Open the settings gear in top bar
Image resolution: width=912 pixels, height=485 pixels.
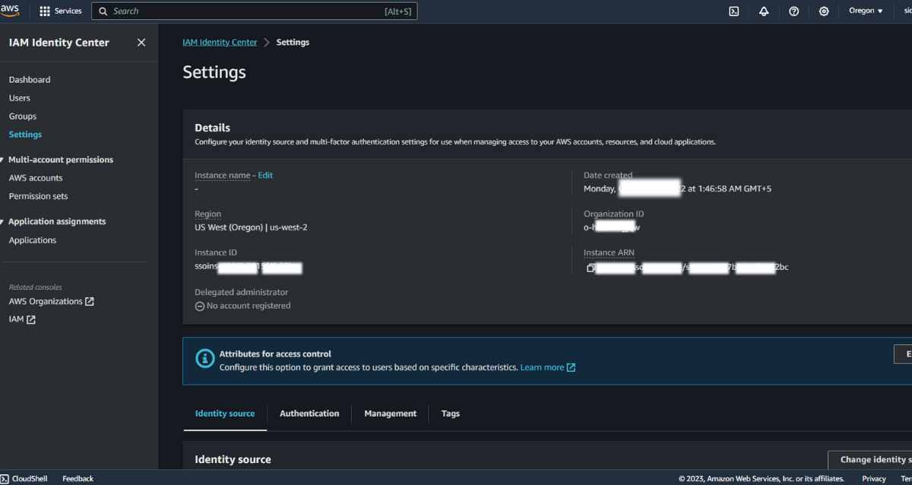click(824, 11)
